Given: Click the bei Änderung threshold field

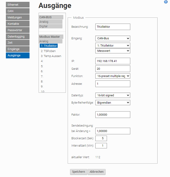Looking at the screenshot, I should tap(113, 131).
